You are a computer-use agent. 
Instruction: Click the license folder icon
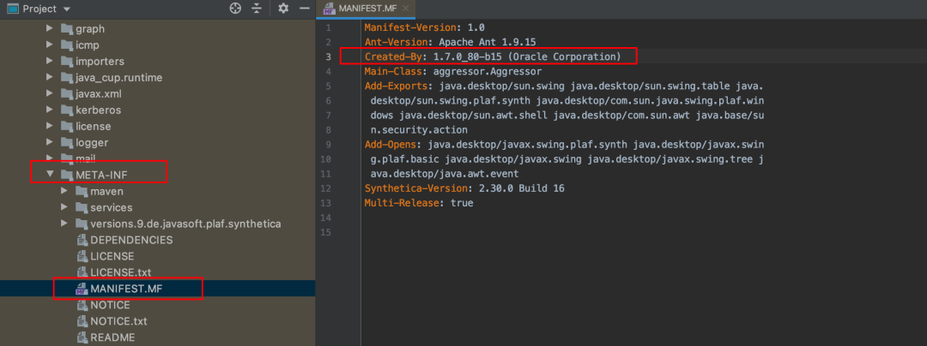point(66,126)
